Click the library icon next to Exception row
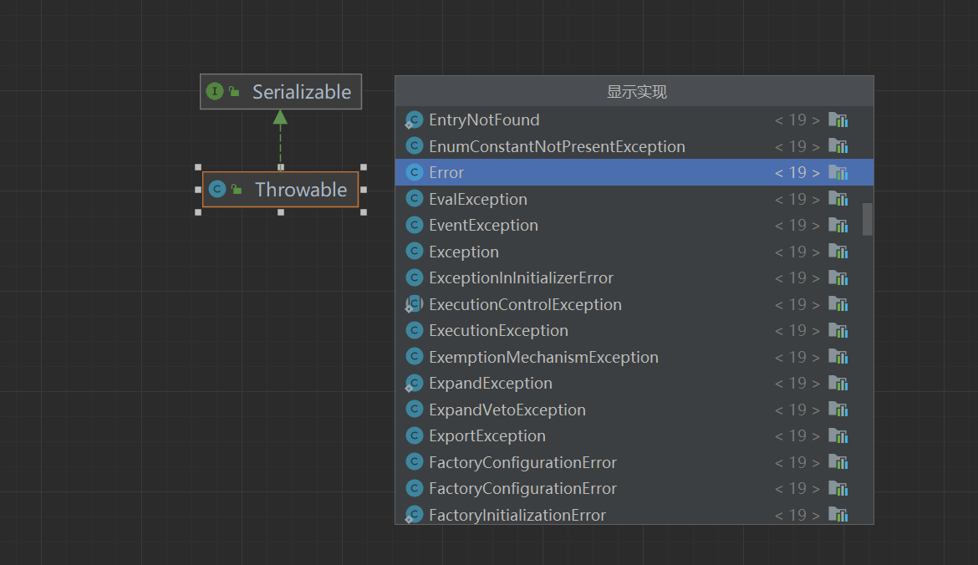The width and height of the screenshot is (978, 565). click(838, 251)
